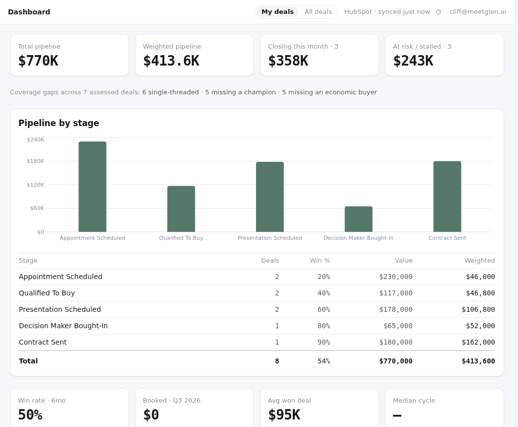Image resolution: width=518 pixels, height=427 pixels.
Task: Click the Deals column header
Action: point(270,261)
